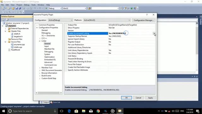Click the help question mark in Property Pages
This screenshot has width=202, height=114.
pyautogui.click(x=147, y=15)
